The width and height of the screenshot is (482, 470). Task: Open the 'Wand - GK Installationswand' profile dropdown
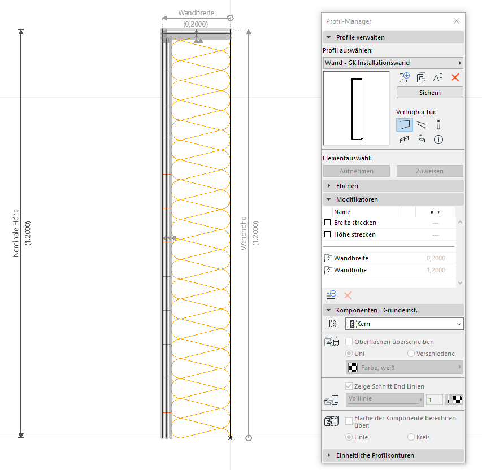click(393, 63)
